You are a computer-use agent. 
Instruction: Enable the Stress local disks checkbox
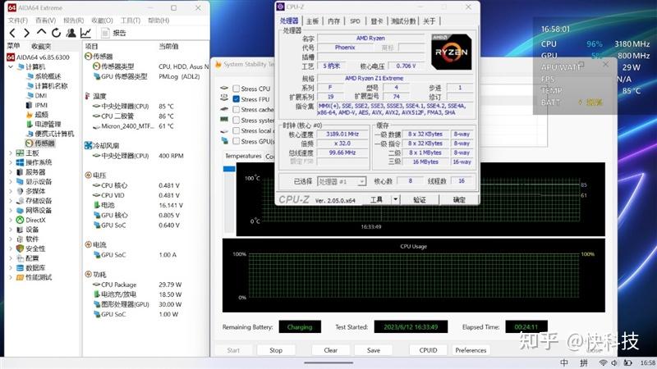click(x=237, y=130)
